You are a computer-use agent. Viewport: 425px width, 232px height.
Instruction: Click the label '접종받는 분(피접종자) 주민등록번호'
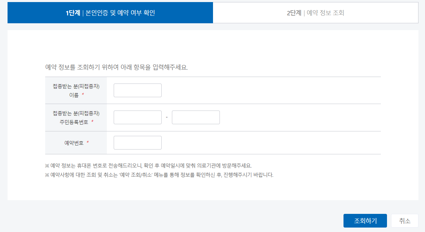(x=76, y=117)
